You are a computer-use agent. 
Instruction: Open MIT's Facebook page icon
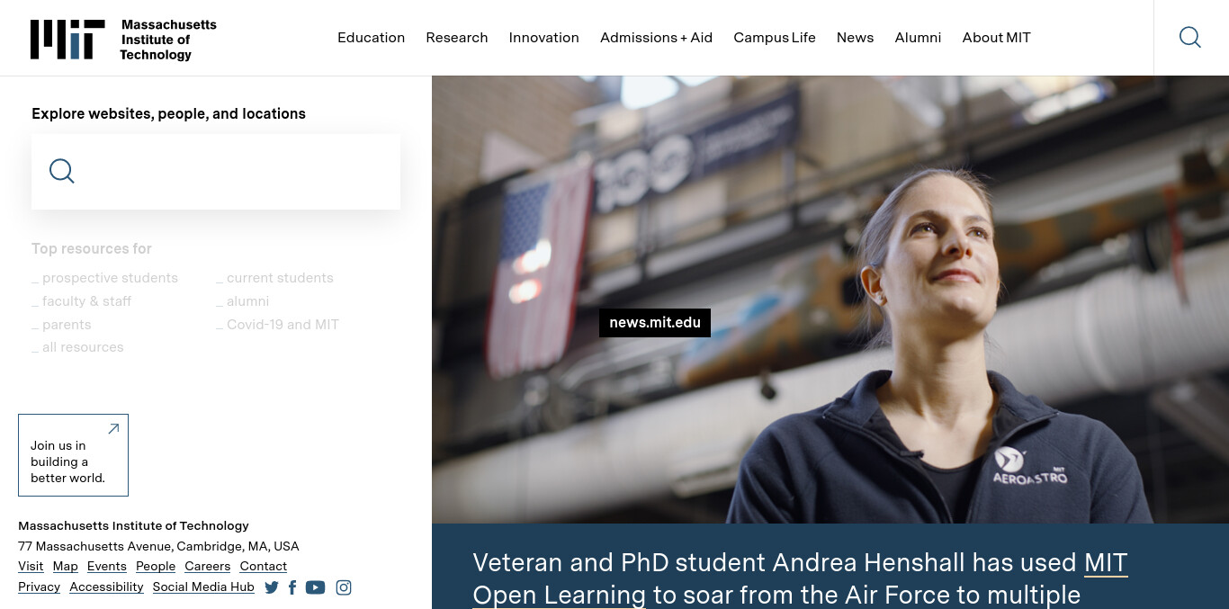(x=292, y=587)
